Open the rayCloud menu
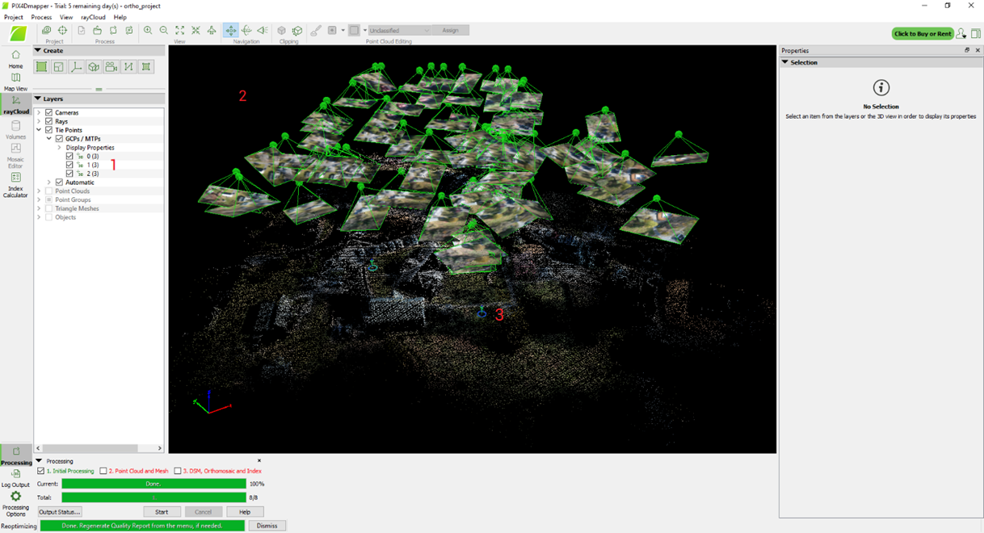Viewport: 984px width, 533px height. pos(93,17)
